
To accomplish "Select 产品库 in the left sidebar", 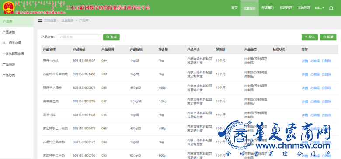I will 17,21.
